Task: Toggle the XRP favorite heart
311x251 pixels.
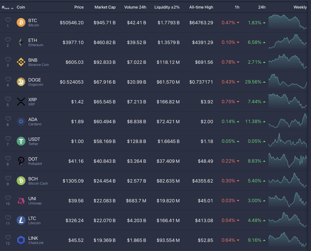Action: (8, 99)
